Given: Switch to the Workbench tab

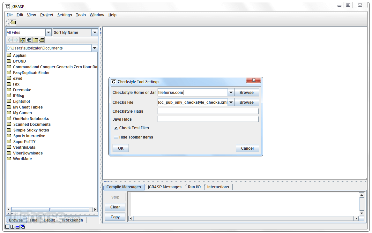Looking at the screenshot, I should 72,220.
